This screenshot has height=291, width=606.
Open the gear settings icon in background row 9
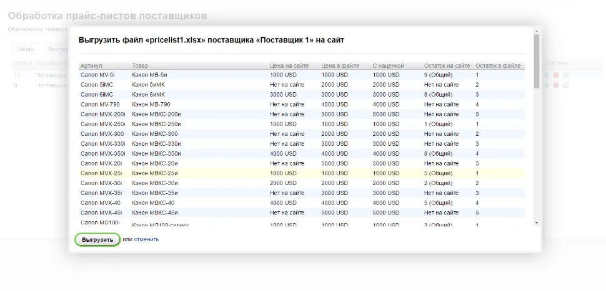point(565,85)
